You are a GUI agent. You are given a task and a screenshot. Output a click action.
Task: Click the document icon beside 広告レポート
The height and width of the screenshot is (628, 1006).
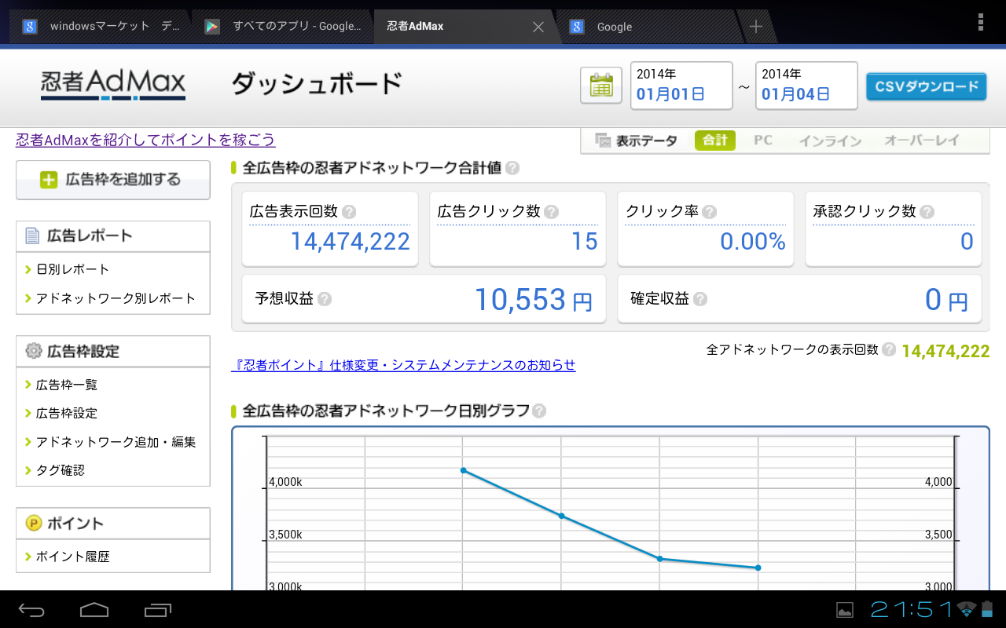click(x=32, y=235)
